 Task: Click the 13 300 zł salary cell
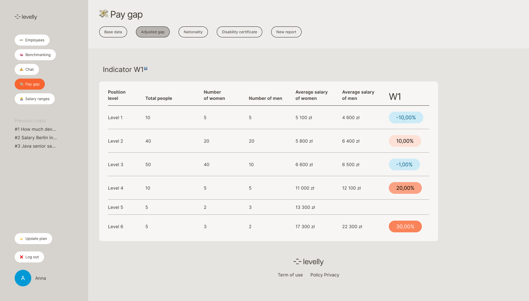point(305,207)
